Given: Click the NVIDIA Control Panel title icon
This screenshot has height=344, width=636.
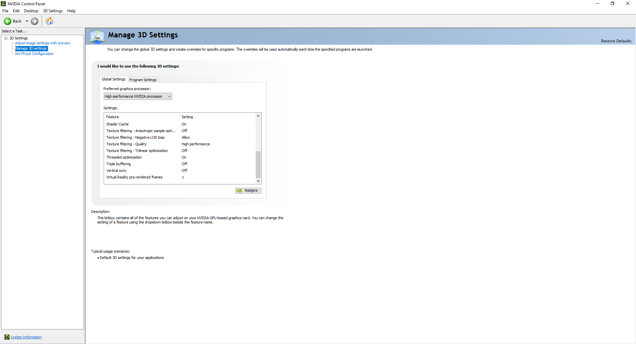Looking at the screenshot, I should click(4, 4).
